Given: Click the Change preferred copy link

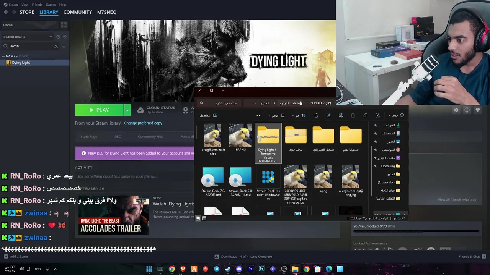Looking at the screenshot, I should 143,123.
